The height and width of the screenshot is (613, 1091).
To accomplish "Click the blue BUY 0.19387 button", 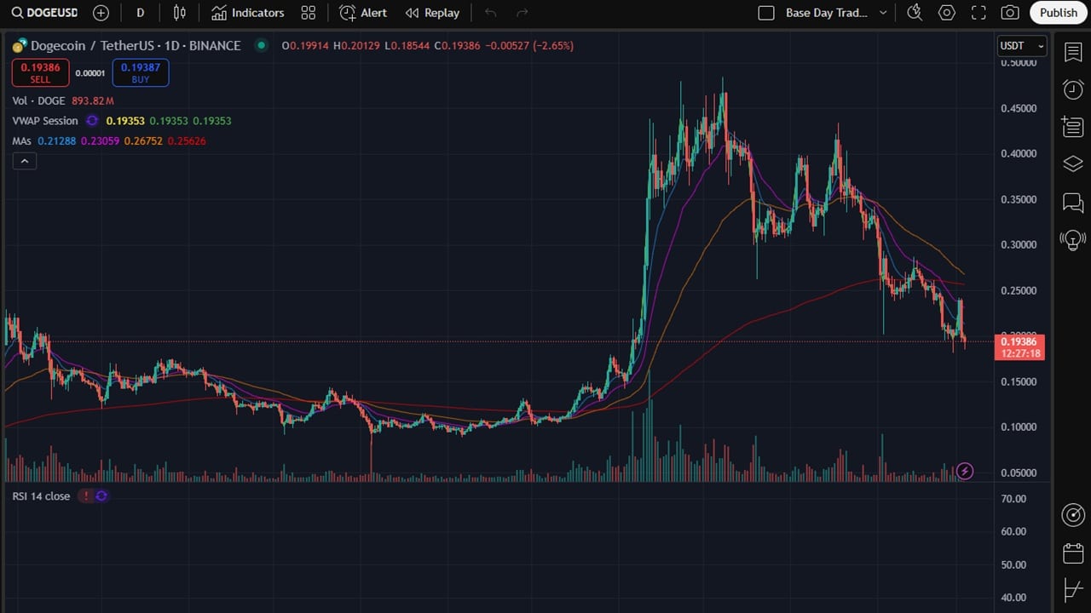I will [x=141, y=72].
